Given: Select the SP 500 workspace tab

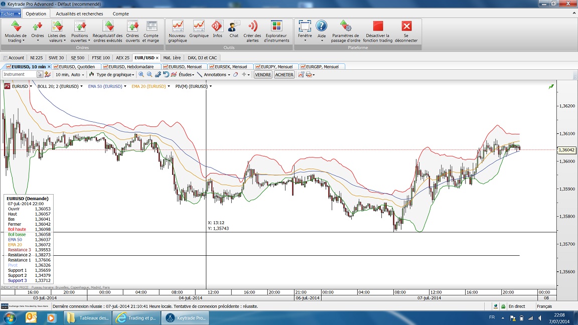Looking at the screenshot, I should 77,58.
